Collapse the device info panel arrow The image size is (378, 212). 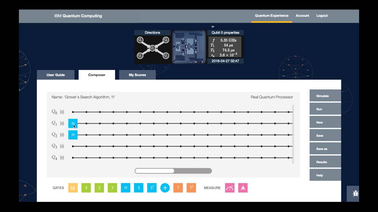coord(213,27)
